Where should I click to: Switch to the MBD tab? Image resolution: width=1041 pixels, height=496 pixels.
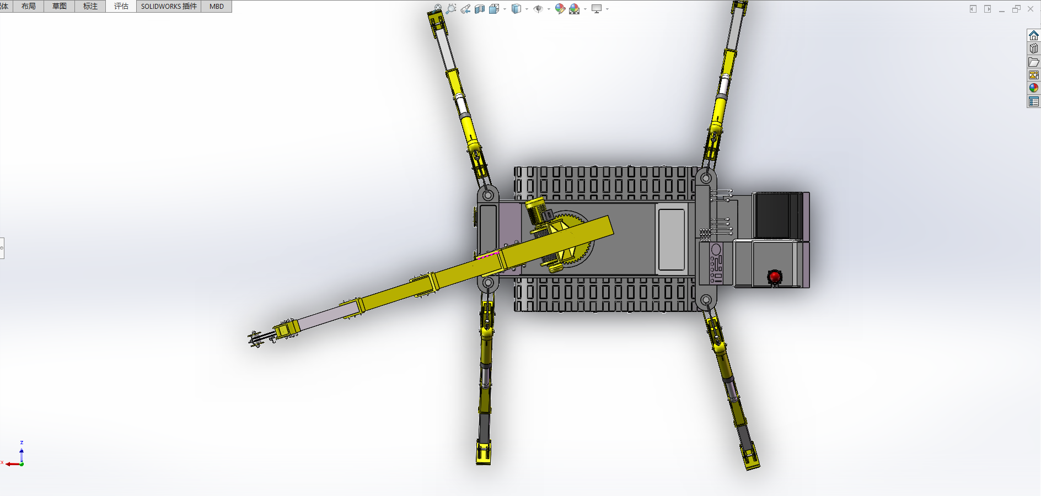(x=217, y=6)
